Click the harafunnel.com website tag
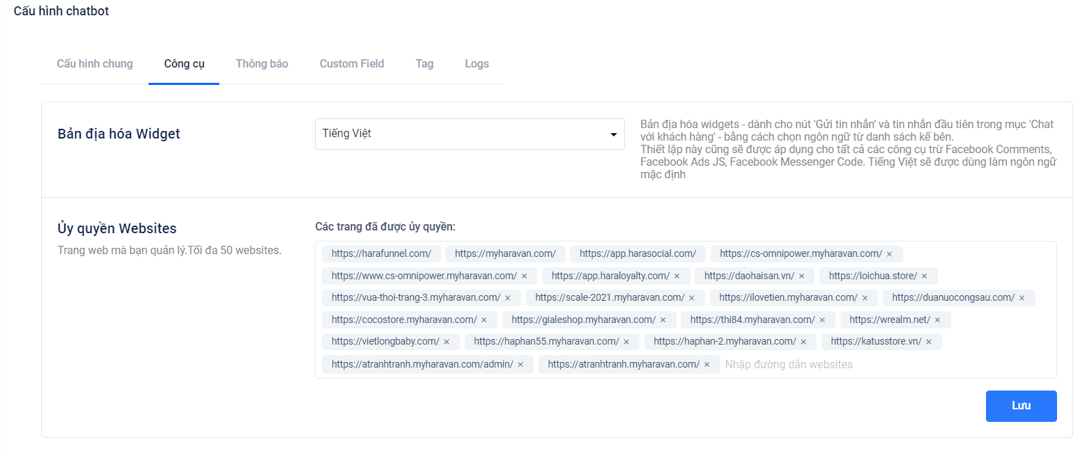This screenshot has width=1087, height=456. [381, 254]
